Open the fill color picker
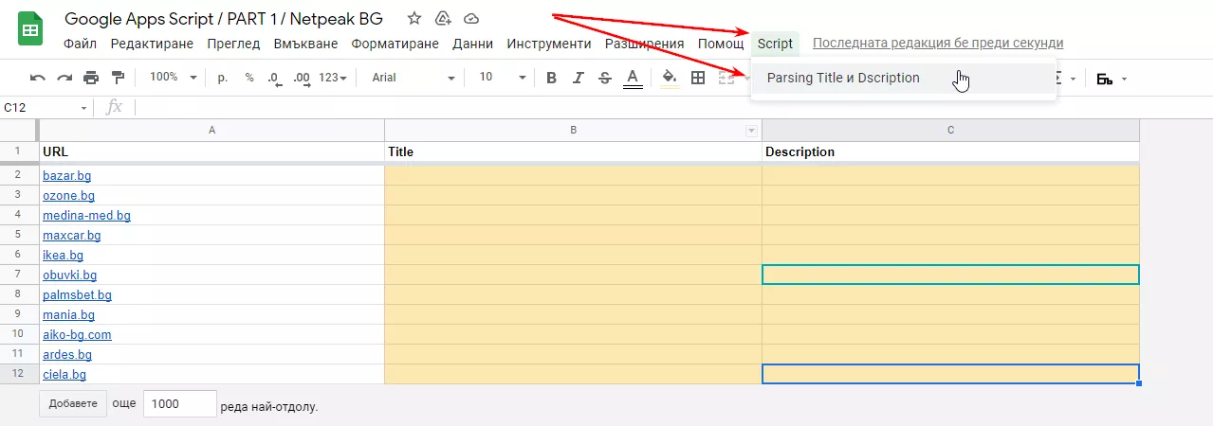Image resolution: width=1213 pixels, height=426 pixels. click(670, 78)
